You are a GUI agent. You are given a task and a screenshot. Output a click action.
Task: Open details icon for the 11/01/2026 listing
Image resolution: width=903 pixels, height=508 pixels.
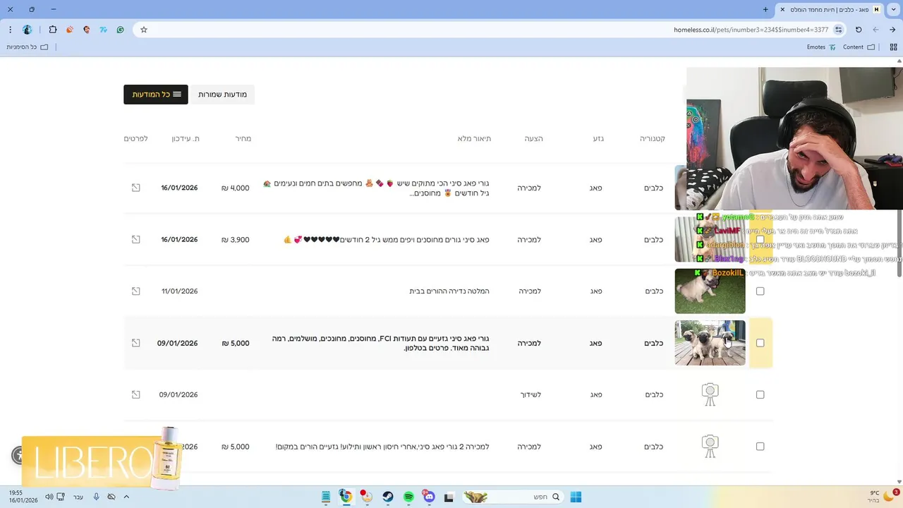pyautogui.click(x=135, y=291)
